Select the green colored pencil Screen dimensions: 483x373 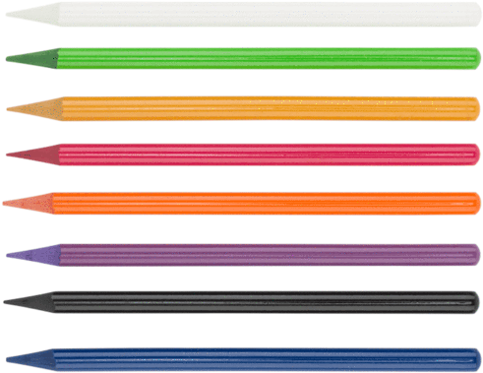pyautogui.click(x=243, y=58)
